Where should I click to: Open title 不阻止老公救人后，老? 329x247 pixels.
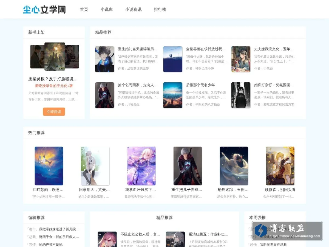[x=140, y=234]
